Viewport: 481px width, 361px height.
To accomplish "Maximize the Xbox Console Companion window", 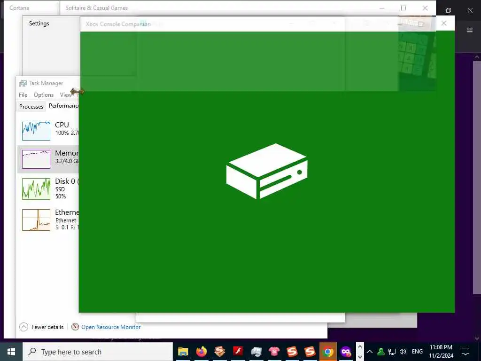I will (x=421, y=24).
